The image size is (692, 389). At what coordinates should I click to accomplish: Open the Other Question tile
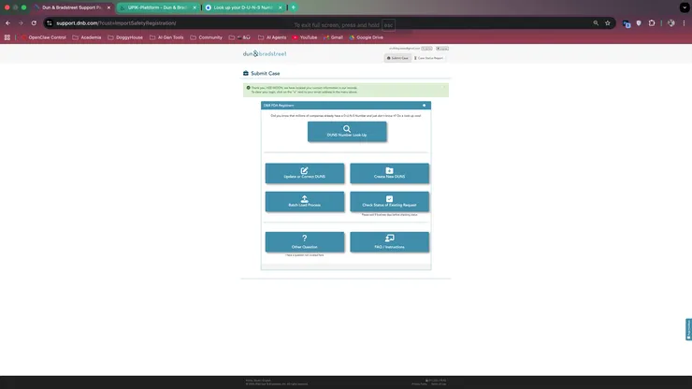(x=305, y=242)
